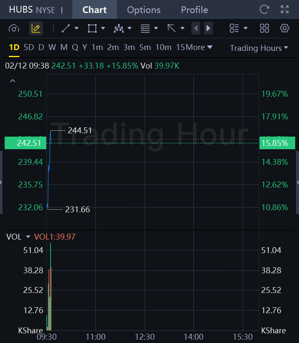Select the 10m interval
This screenshot has height=343, width=299.
pos(163,47)
